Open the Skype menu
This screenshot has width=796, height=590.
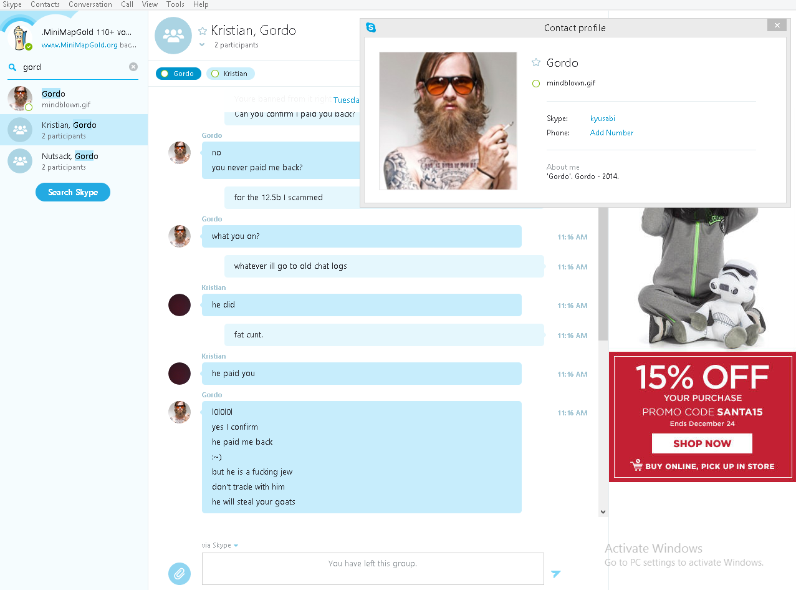coord(12,4)
